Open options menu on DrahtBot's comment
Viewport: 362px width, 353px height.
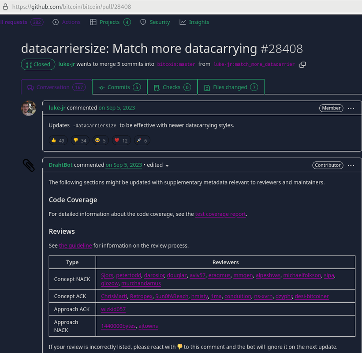[x=351, y=165]
